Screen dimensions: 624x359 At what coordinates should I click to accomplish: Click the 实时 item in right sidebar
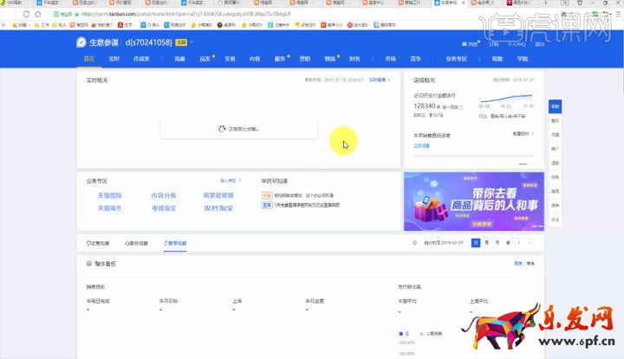(x=555, y=107)
